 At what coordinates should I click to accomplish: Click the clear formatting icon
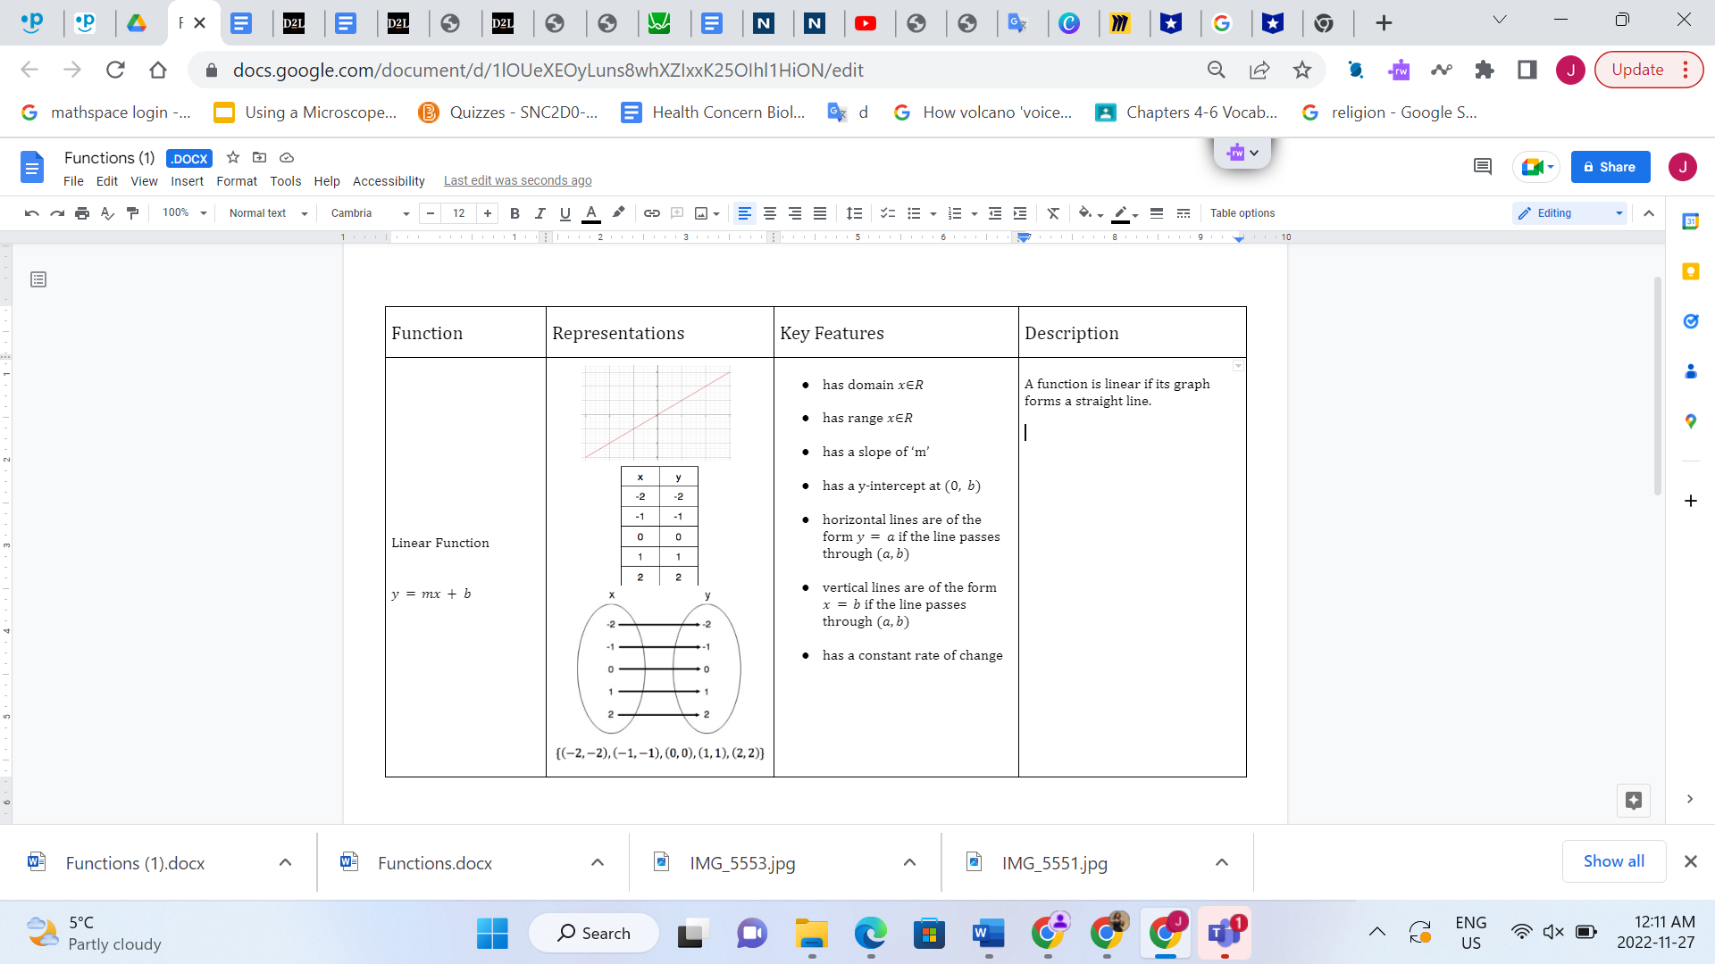[x=1053, y=213]
